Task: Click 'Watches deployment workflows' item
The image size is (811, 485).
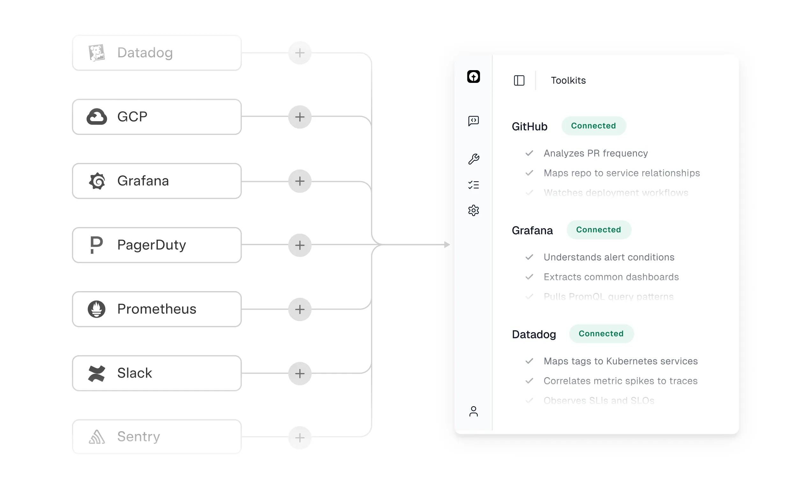Action: [616, 193]
